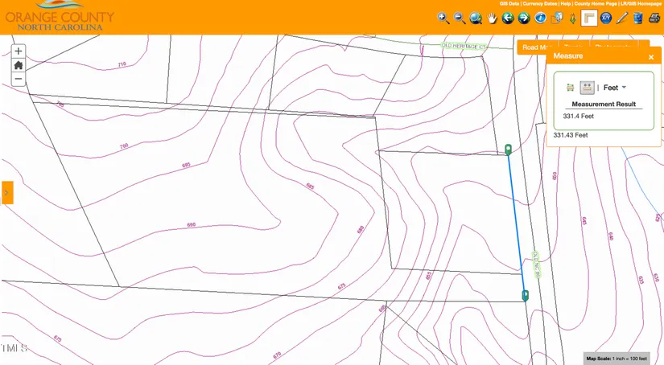
Task: Go to previous extent with back arrow
Action: (x=508, y=18)
